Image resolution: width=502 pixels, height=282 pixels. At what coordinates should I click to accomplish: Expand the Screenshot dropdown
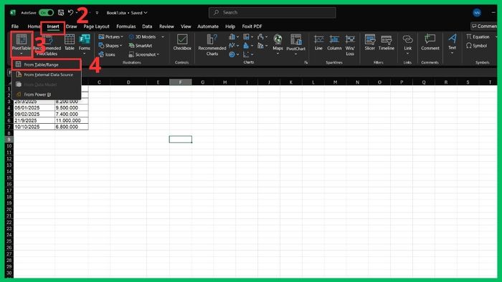point(158,54)
